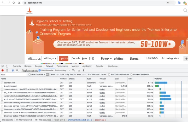This screenshot has width=188, height=122.
Task: Sort by the Time column header
Action: [140, 79]
